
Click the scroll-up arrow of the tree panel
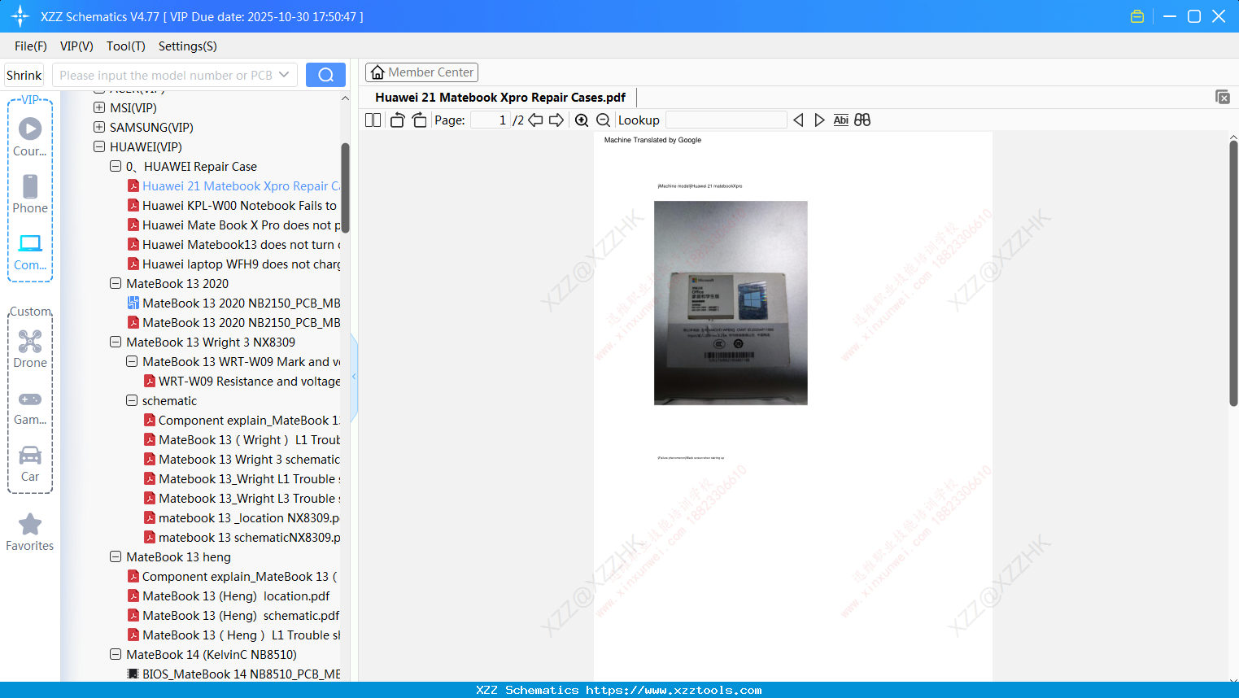click(x=345, y=98)
